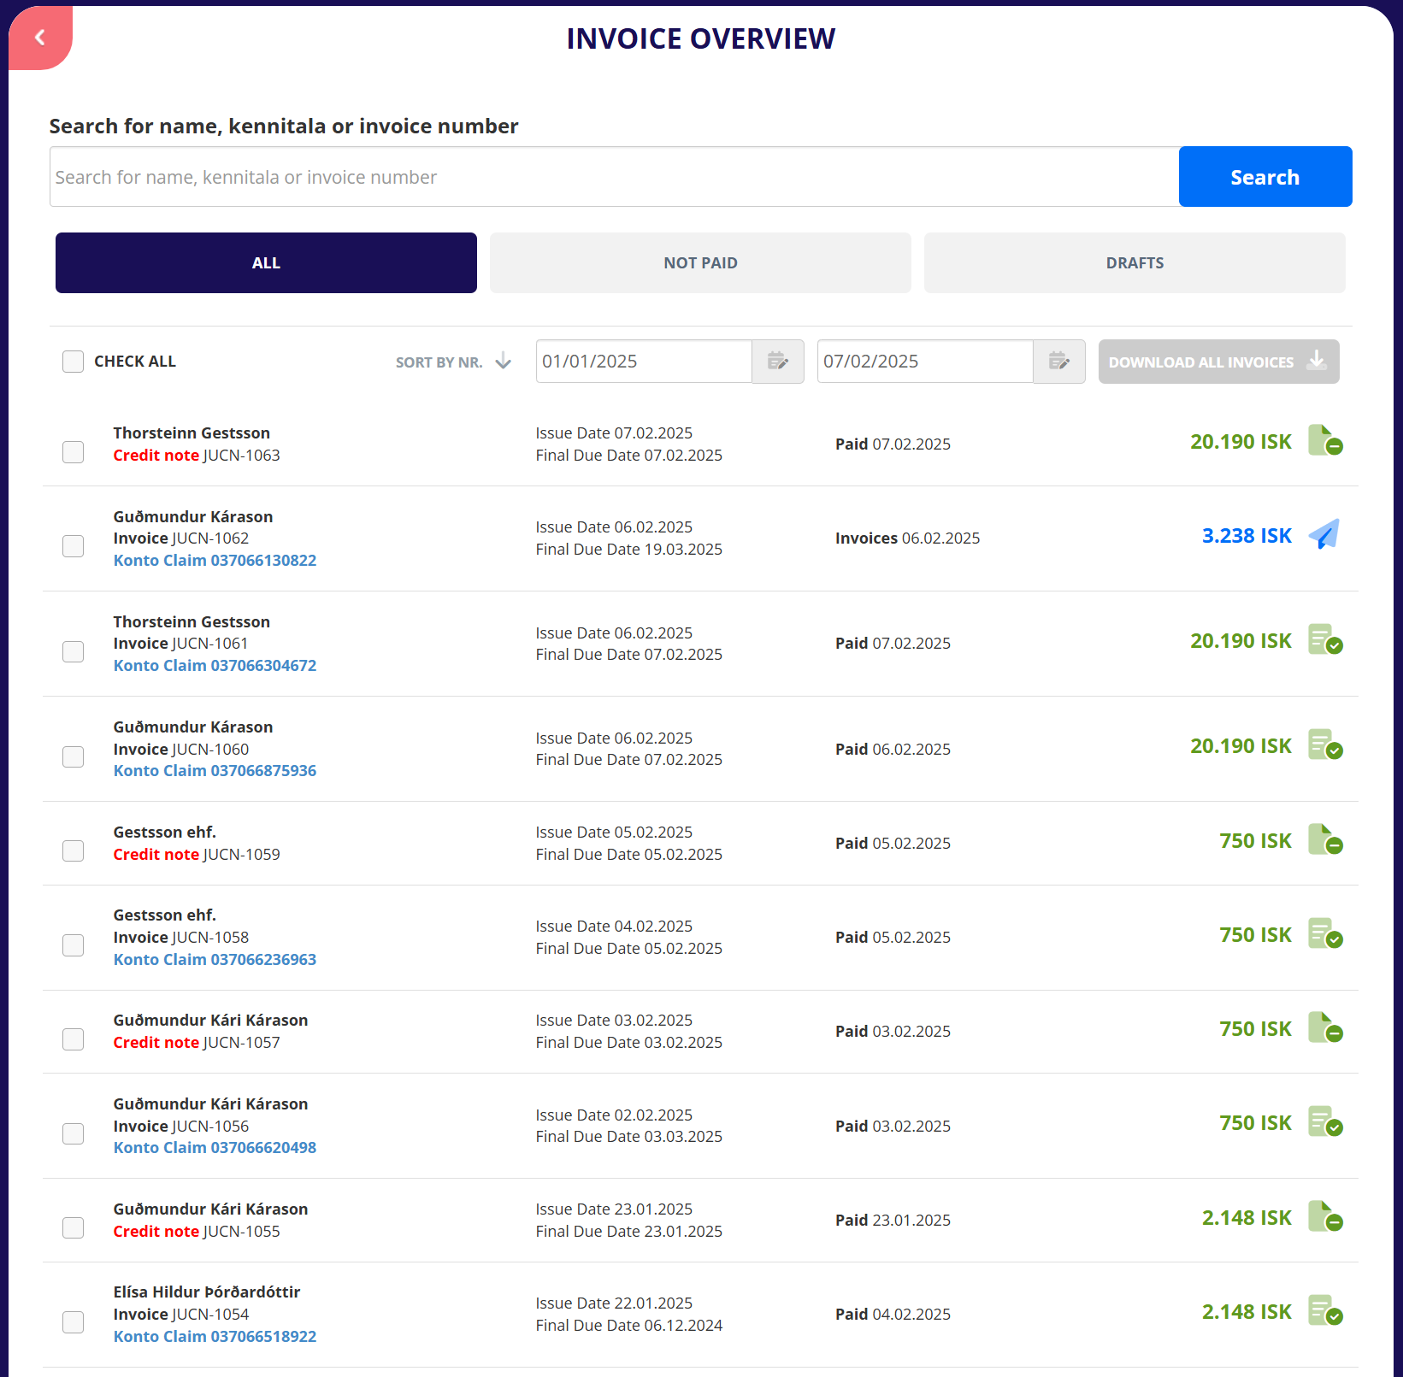This screenshot has width=1403, height=1377.
Task: Open Konto Claim 037066236963 link
Action: point(215,960)
